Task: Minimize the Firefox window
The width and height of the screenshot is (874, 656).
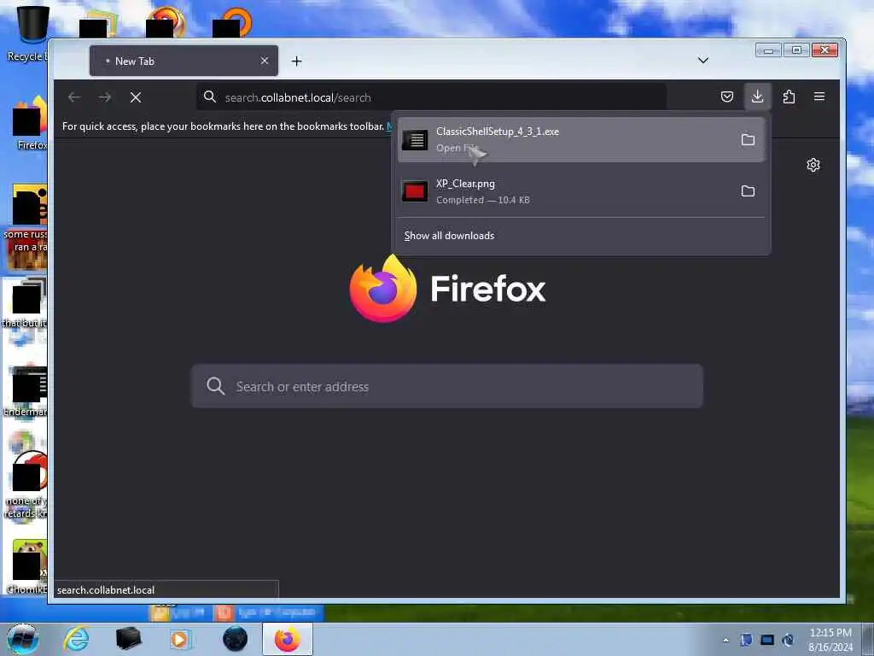Action: (x=768, y=50)
